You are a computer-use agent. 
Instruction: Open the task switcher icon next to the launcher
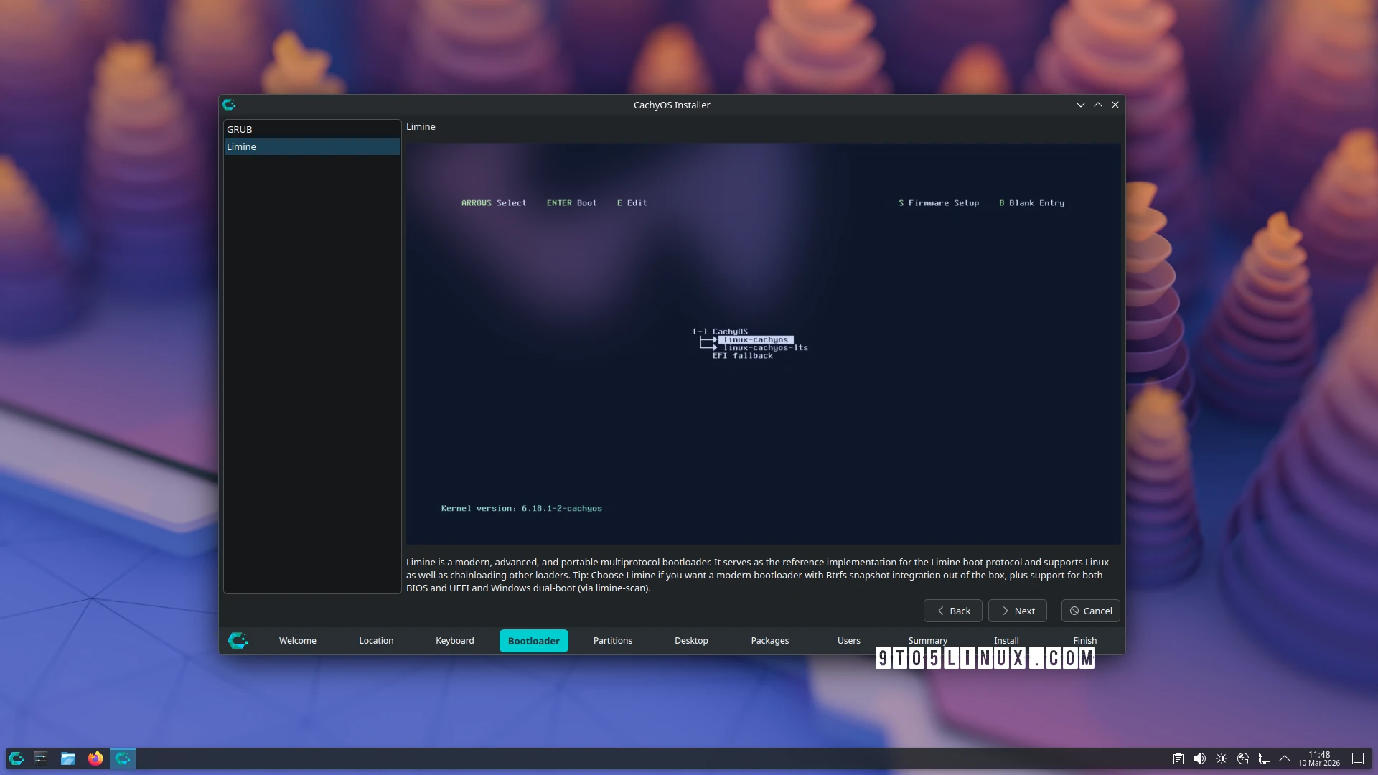click(41, 758)
